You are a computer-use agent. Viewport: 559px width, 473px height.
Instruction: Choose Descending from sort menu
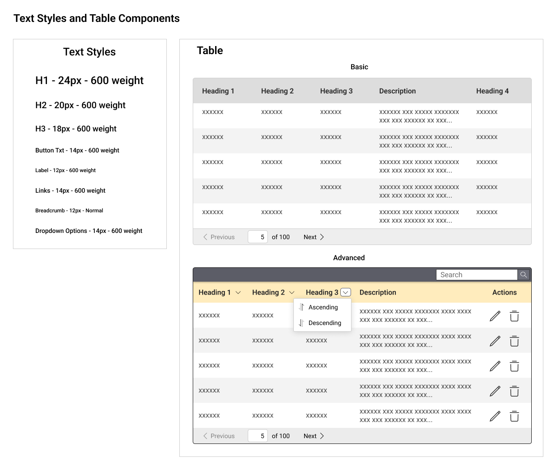point(324,323)
